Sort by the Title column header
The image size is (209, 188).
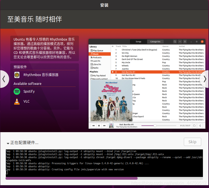coord(124,46)
